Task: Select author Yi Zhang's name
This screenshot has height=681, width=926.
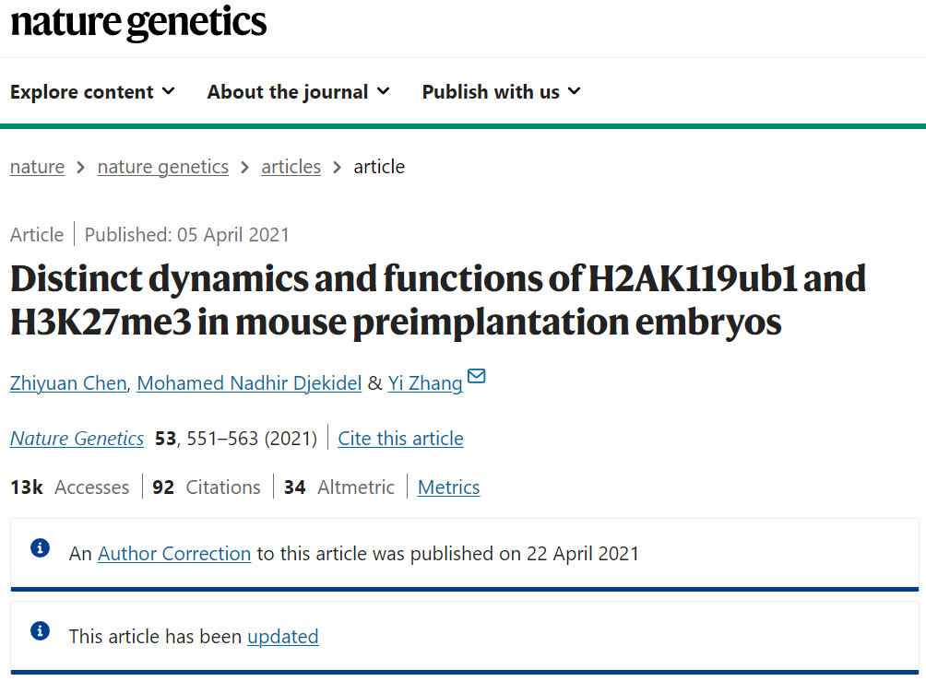Action: point(425,383)
